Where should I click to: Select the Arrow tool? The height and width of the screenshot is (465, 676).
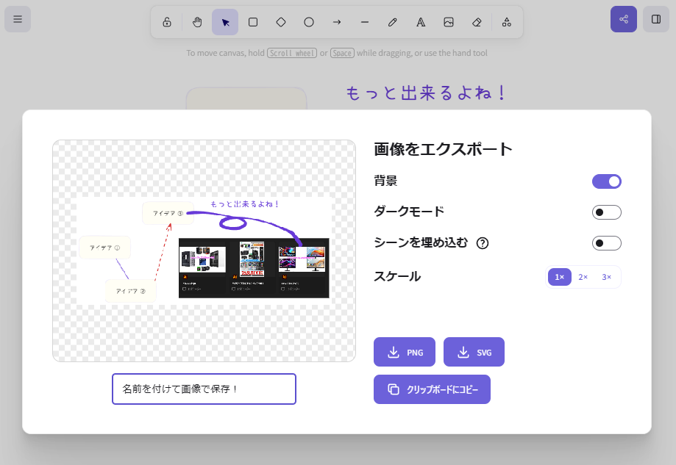[337, 22]
